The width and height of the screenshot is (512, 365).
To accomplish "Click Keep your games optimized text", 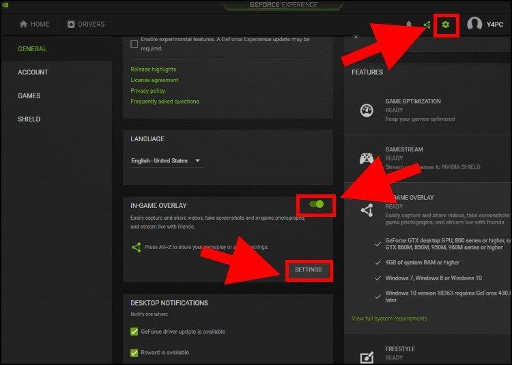I will click(420, 119).
